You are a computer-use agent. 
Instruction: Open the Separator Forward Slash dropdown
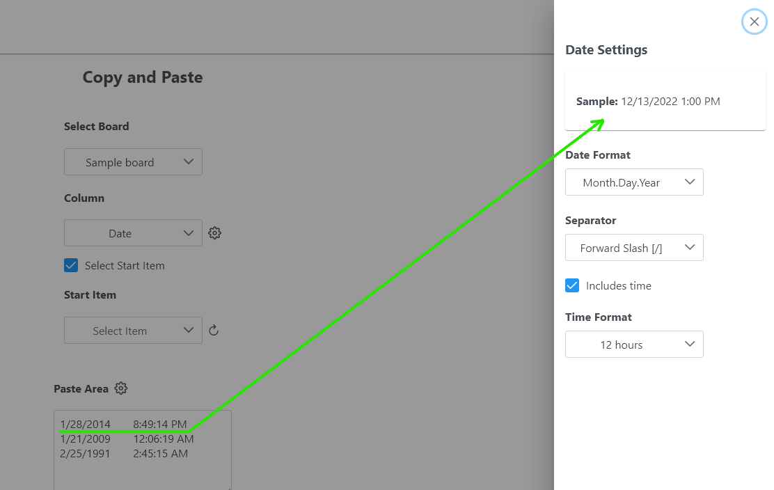point(634,248)
